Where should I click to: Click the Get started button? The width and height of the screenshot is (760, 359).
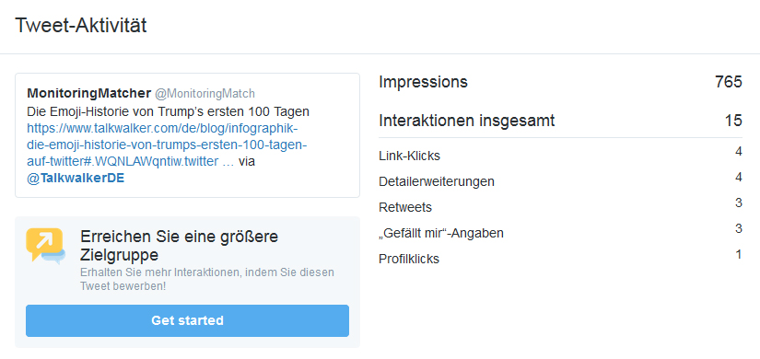tap(187, 320)
